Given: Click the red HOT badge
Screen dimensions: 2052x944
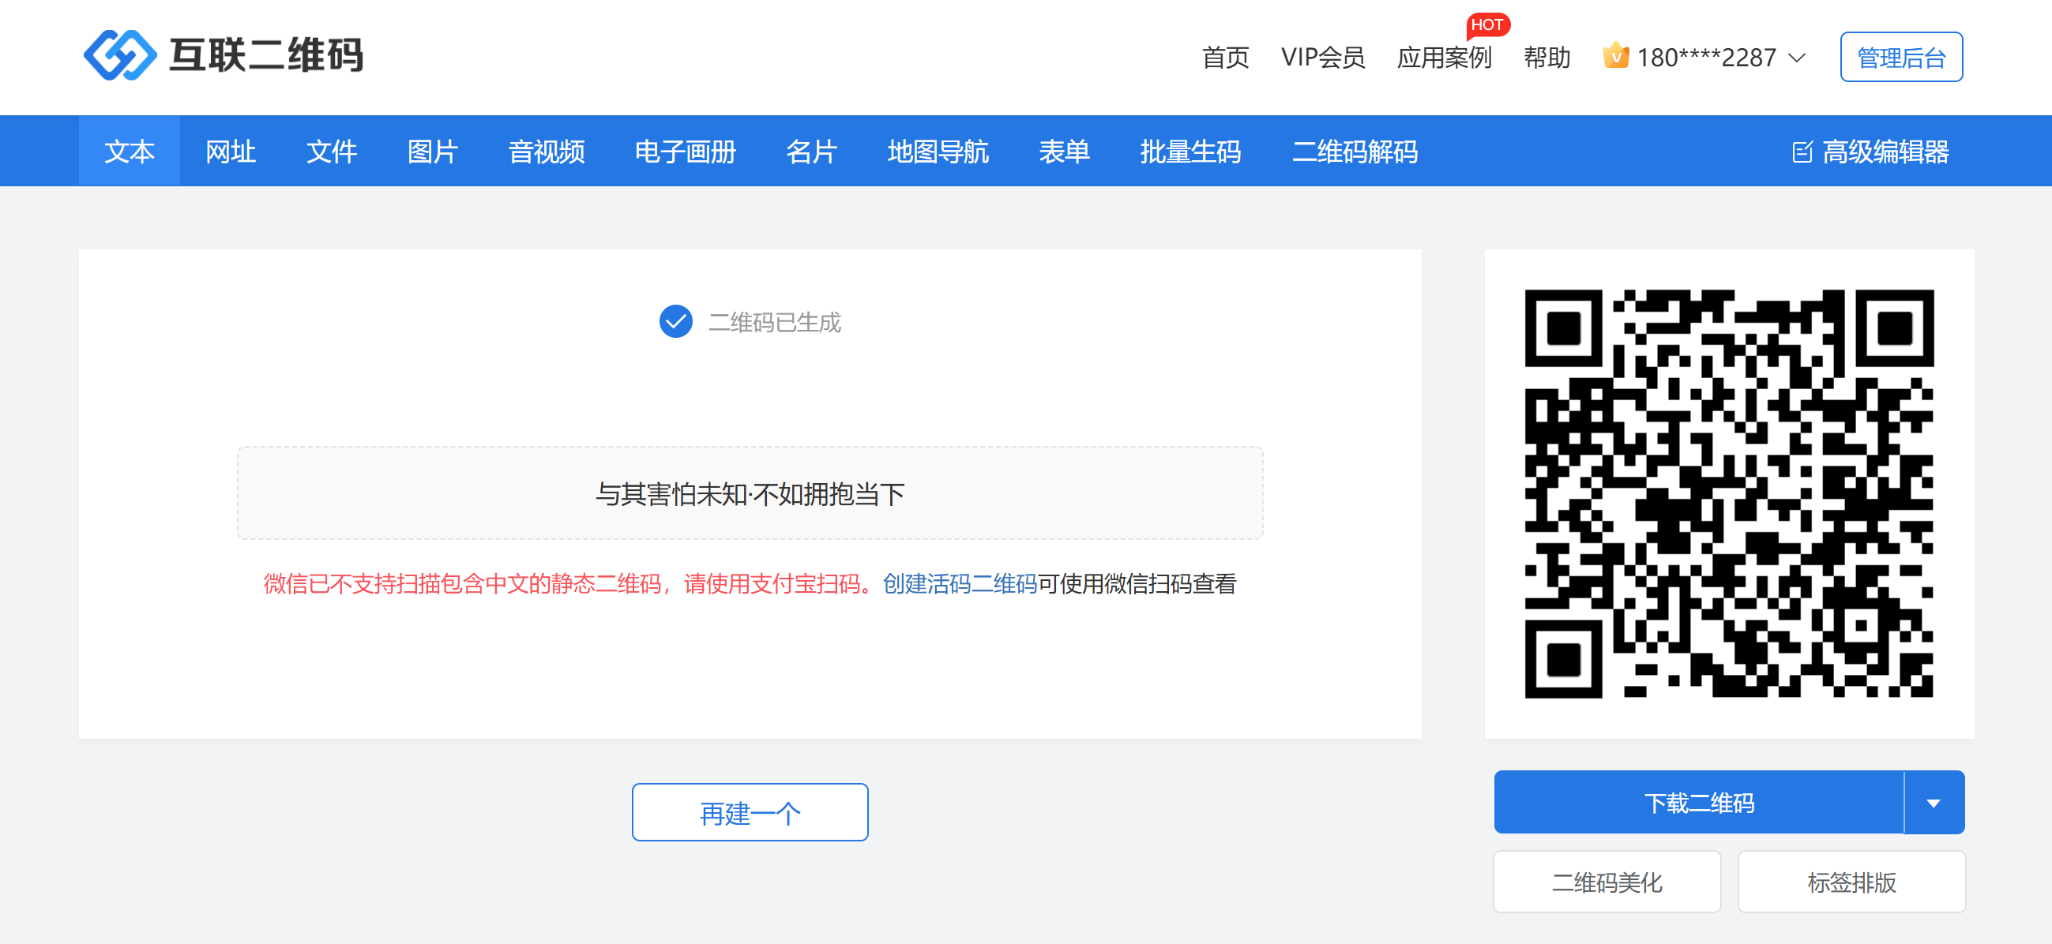Looking at the screenshot, I should (x=1486, y=24).
